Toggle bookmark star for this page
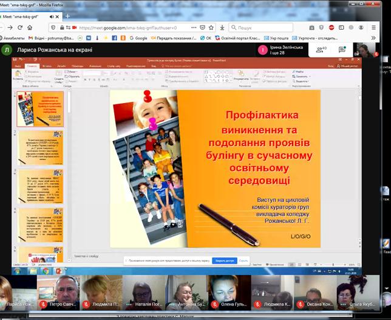 [211, 28]
